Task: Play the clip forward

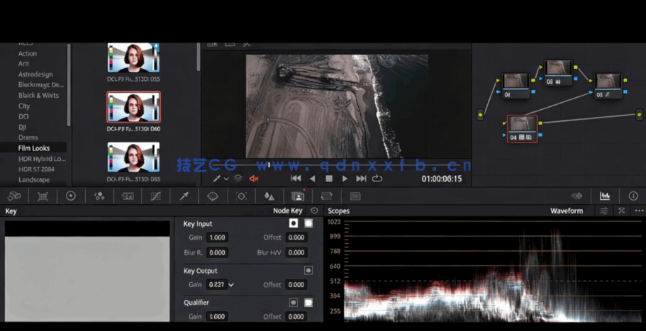Action: click(345, 179)
